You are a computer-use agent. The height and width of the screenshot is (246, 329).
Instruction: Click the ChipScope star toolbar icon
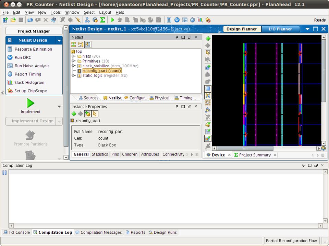click(x=208, y=20)
